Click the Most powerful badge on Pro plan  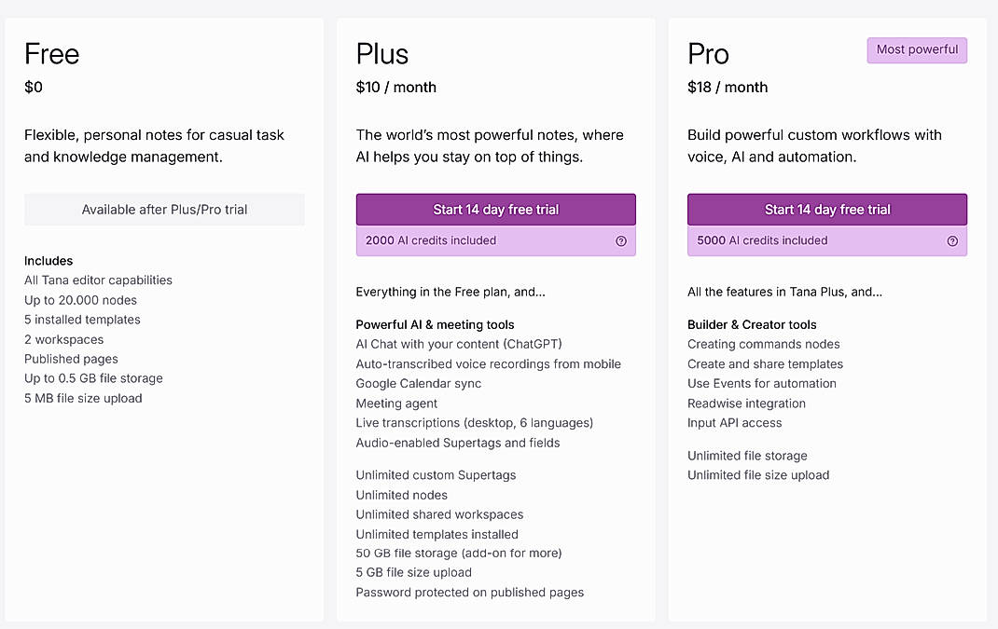917,49
